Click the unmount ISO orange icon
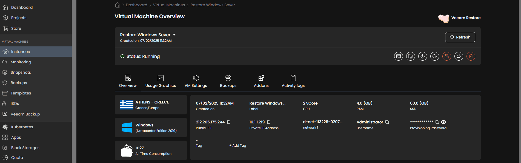 pos(446,56)
